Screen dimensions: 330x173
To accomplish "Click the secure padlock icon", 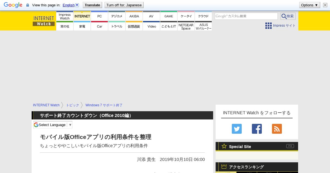I will coord(28,5).
